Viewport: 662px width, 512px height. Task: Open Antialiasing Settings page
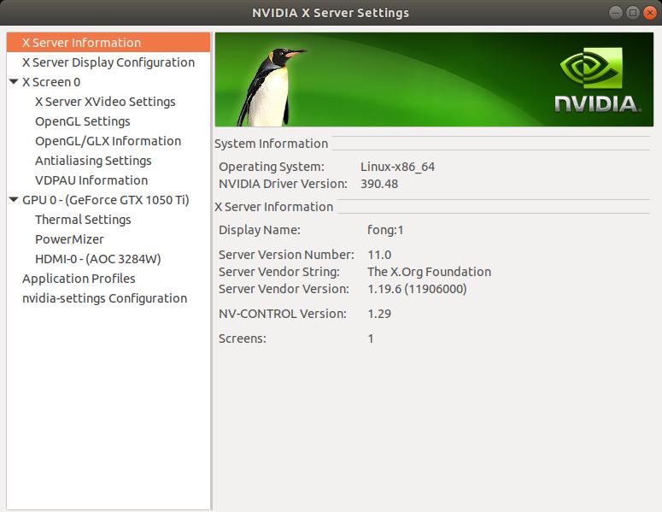click(x=93, y=161)
